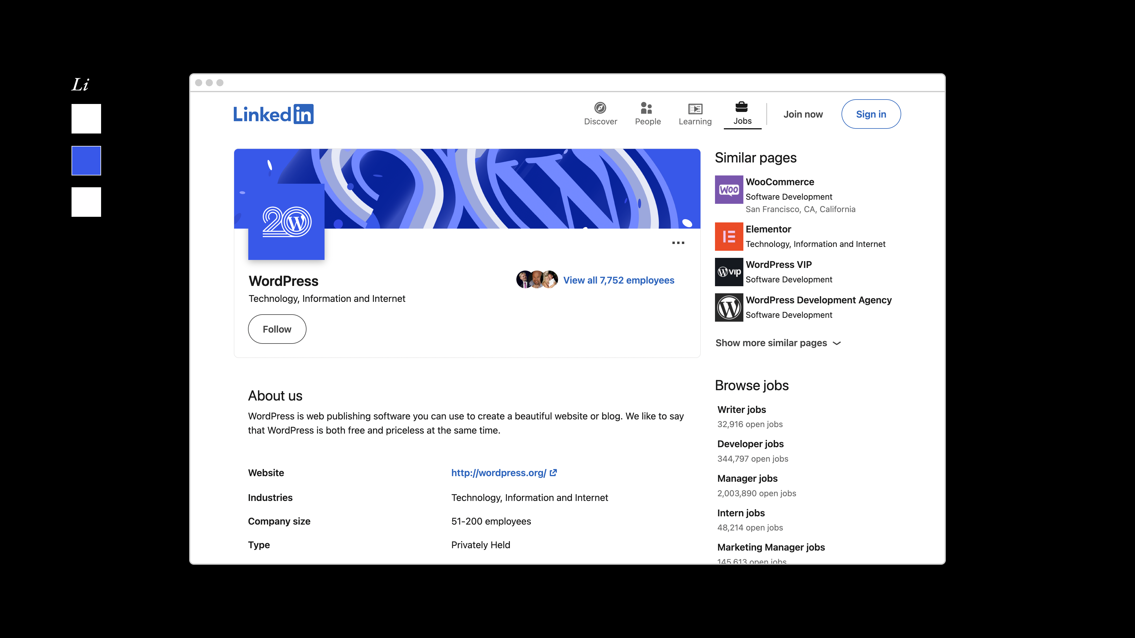The height and width of the screenshot is (638, 1135).
Task: Click the Join now link
Action: point(803,115)
